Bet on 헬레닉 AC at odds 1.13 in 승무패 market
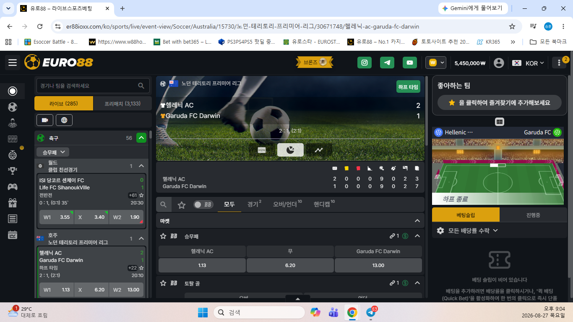 pyautogui.click(x=202, y=265)
